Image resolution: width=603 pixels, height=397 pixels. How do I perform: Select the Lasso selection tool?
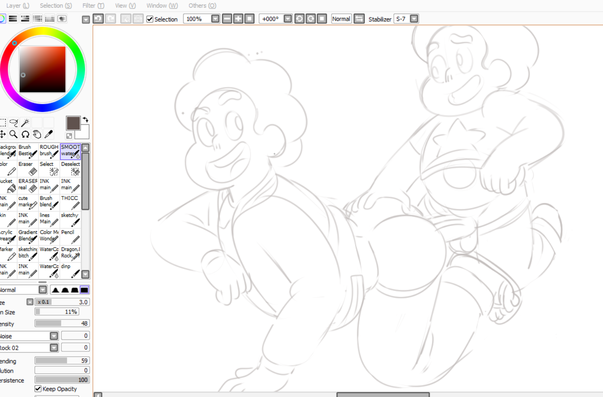click(14, 123)
